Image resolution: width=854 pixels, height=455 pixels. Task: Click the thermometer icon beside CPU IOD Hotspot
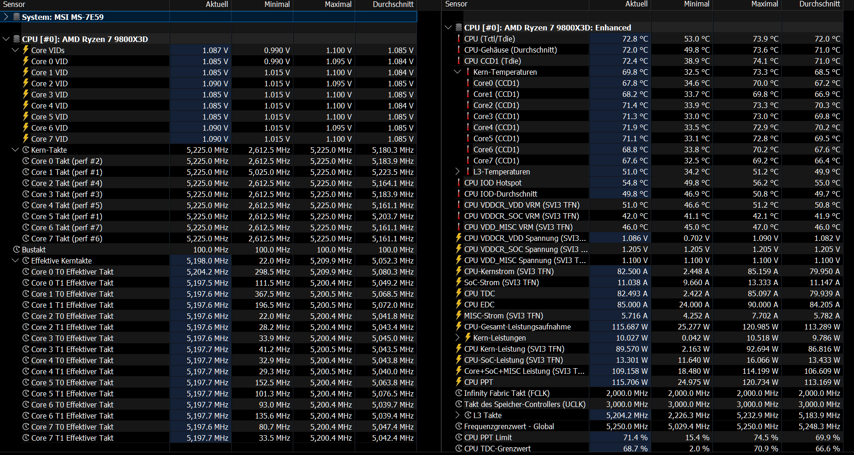(x=459, y=183)
